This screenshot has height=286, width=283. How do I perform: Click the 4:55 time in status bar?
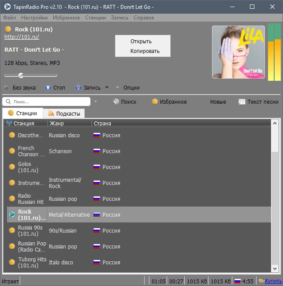248,281
